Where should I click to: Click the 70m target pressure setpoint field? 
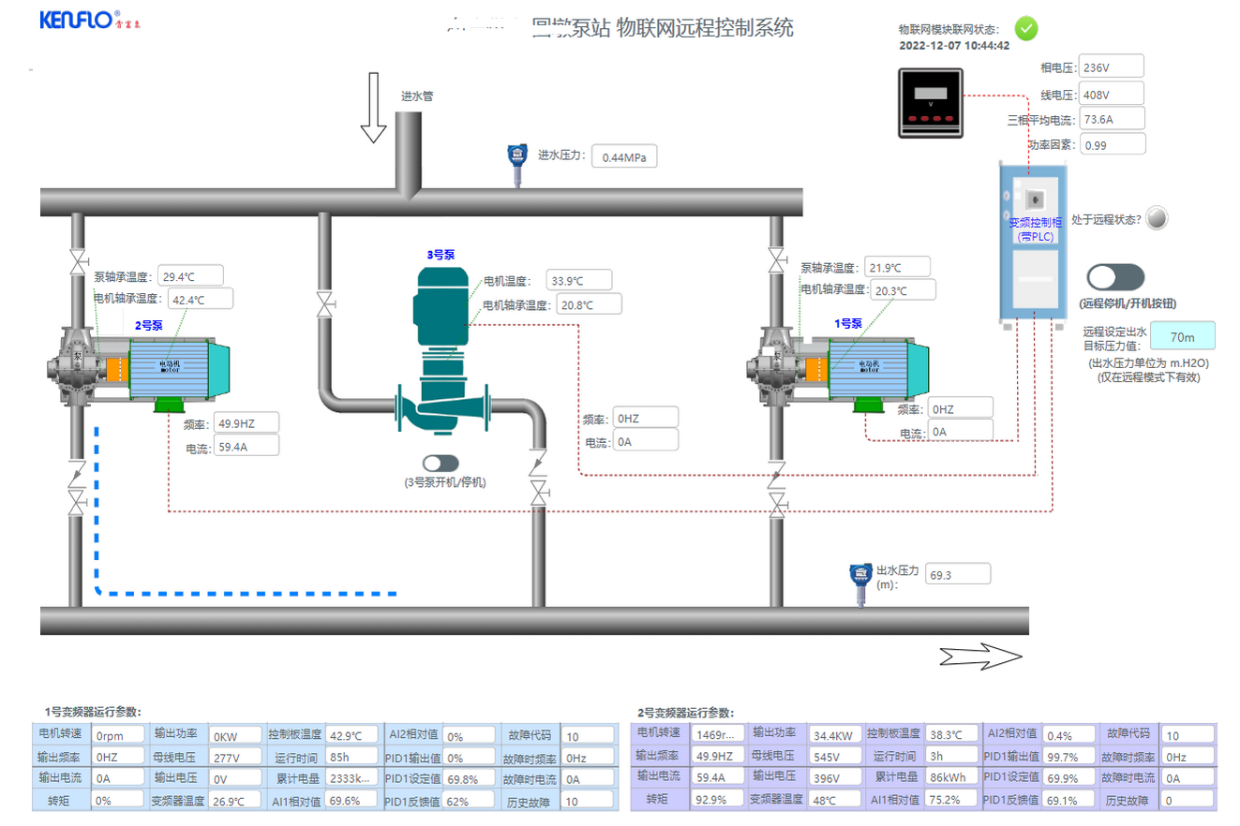1182,335
